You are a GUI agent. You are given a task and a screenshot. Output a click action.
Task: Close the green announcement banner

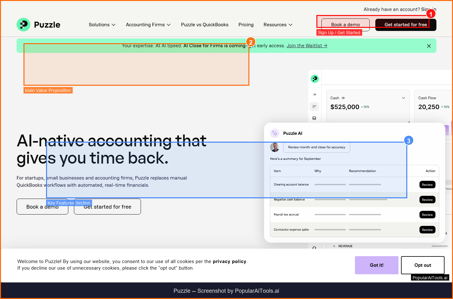[429, 46]
